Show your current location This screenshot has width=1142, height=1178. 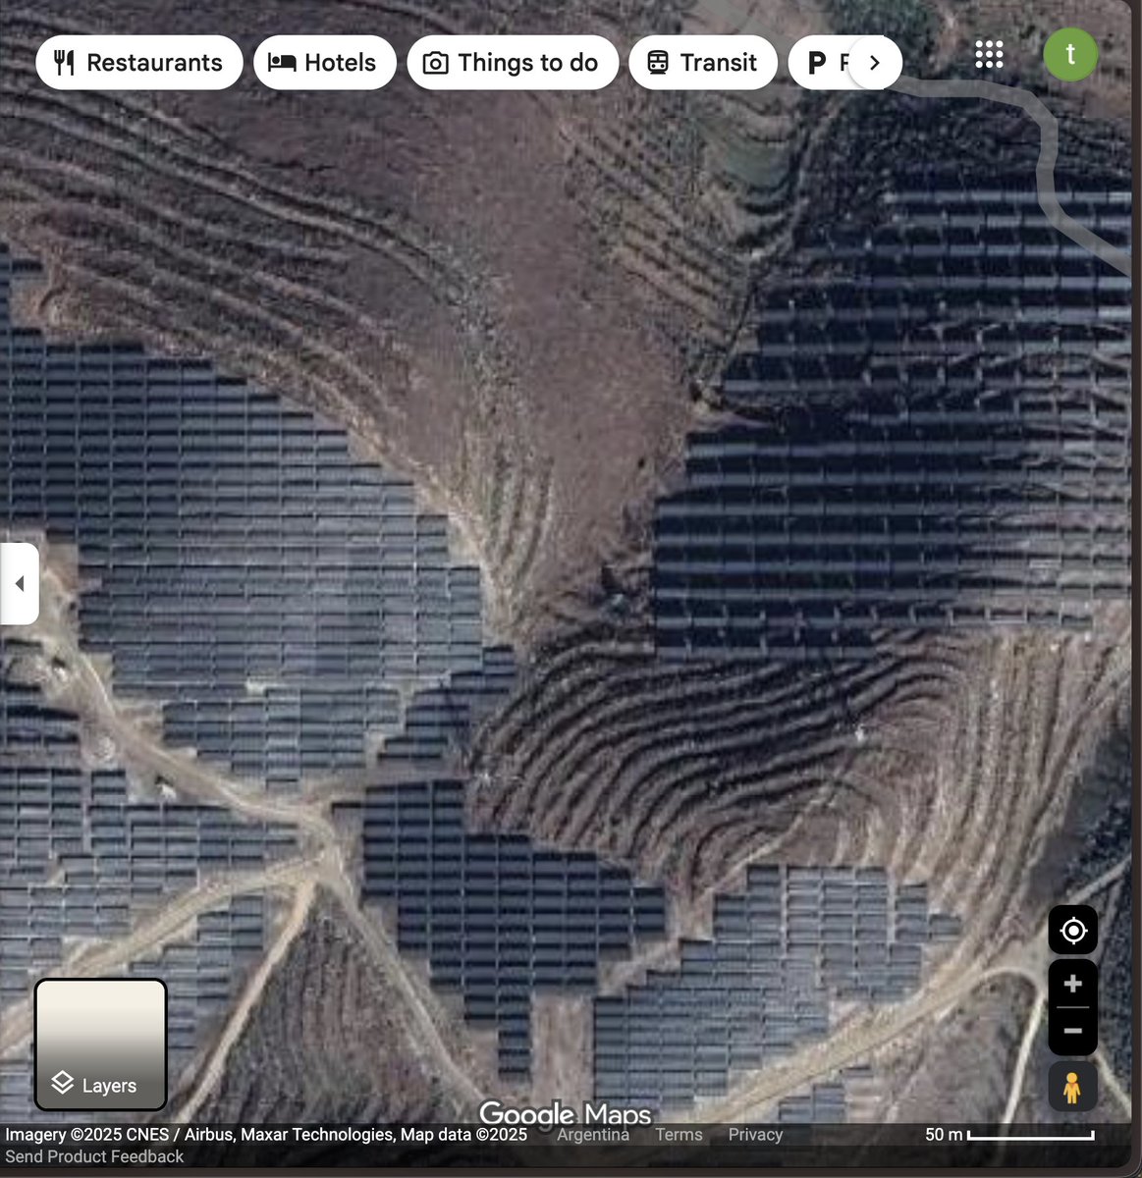(x=1073, y=930)
